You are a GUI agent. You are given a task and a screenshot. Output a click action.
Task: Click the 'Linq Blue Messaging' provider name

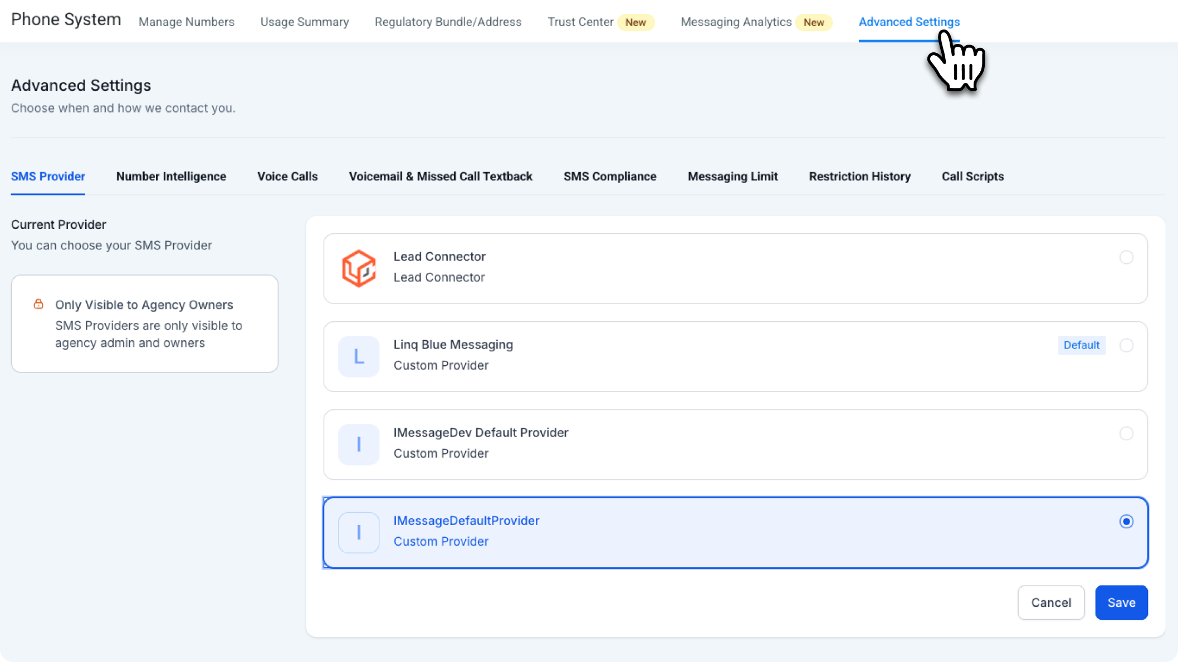tap(453, 345)
